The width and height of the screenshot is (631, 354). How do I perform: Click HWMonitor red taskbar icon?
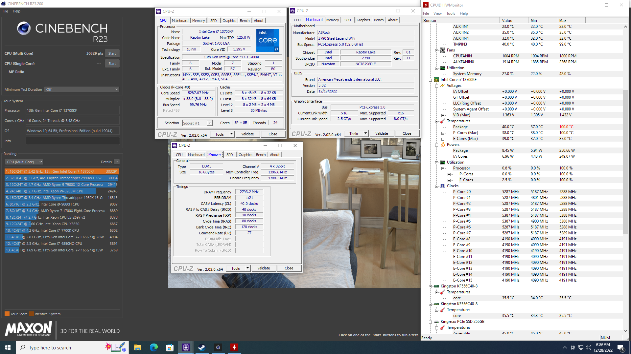234,347
